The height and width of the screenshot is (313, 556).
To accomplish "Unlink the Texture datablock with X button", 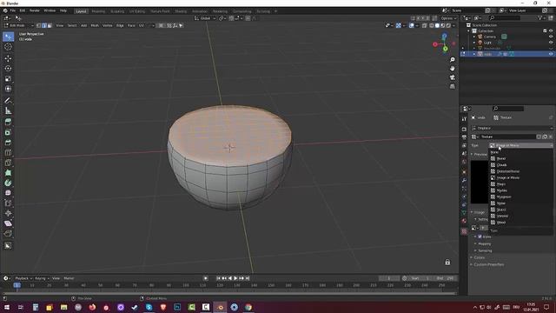I will (550, 137).
